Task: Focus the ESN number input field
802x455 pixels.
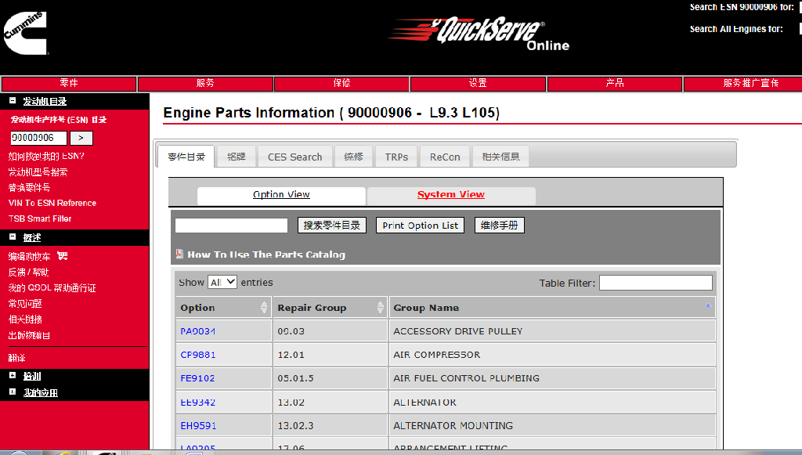Action: 39,138
